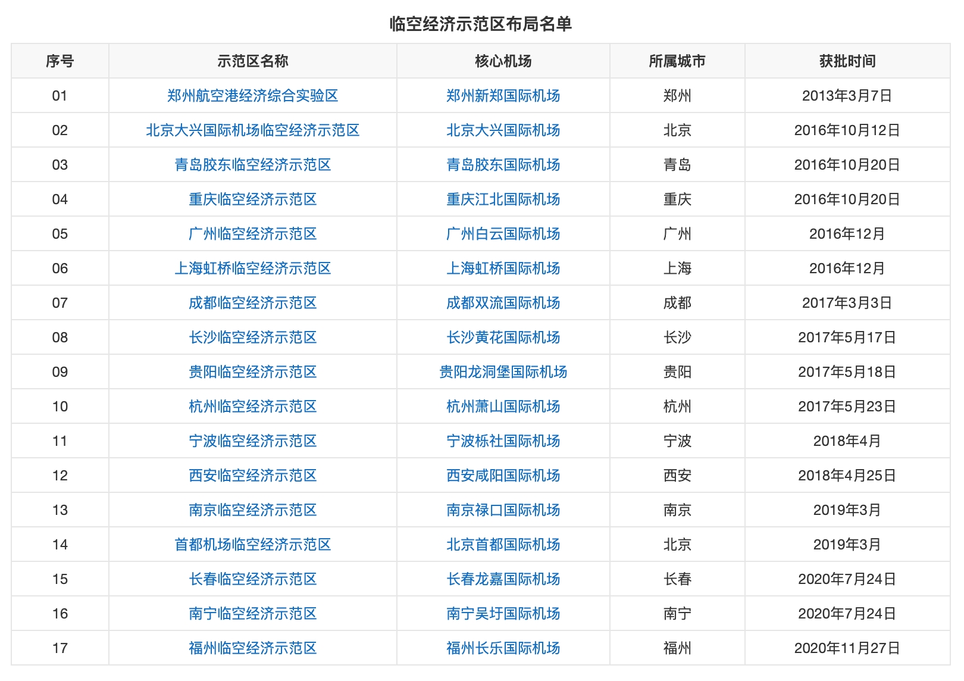Screen dimensions: 964x681
Task: Open 郑州航空港经济综合实验区 link
Action: [253, 96]
